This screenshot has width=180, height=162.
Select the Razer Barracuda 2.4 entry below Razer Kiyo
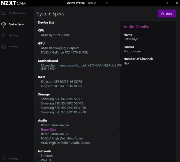pos(55,134)
